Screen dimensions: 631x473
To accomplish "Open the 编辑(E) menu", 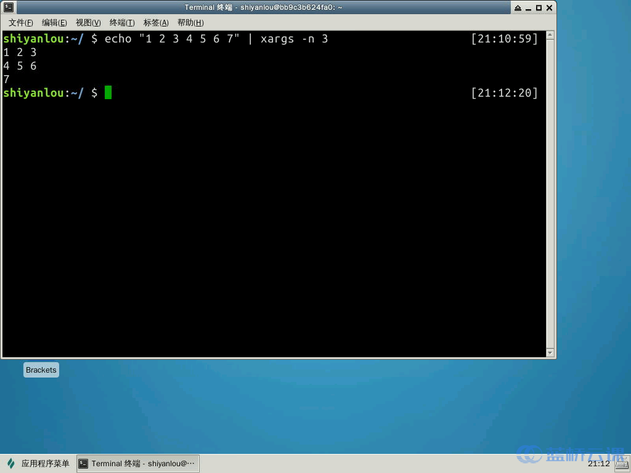I will pyautogui.click(x=54, y=23).
